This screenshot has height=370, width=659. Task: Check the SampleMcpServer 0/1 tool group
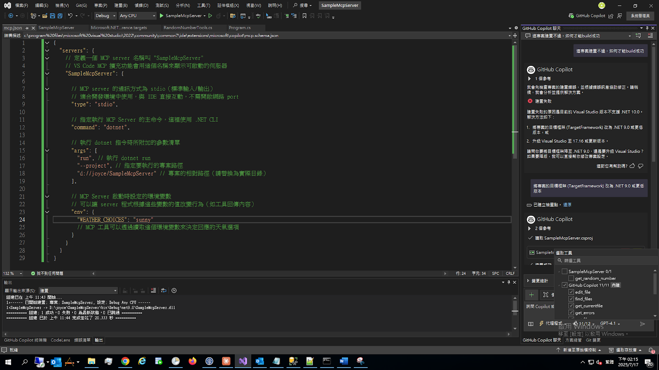[565, 271]
